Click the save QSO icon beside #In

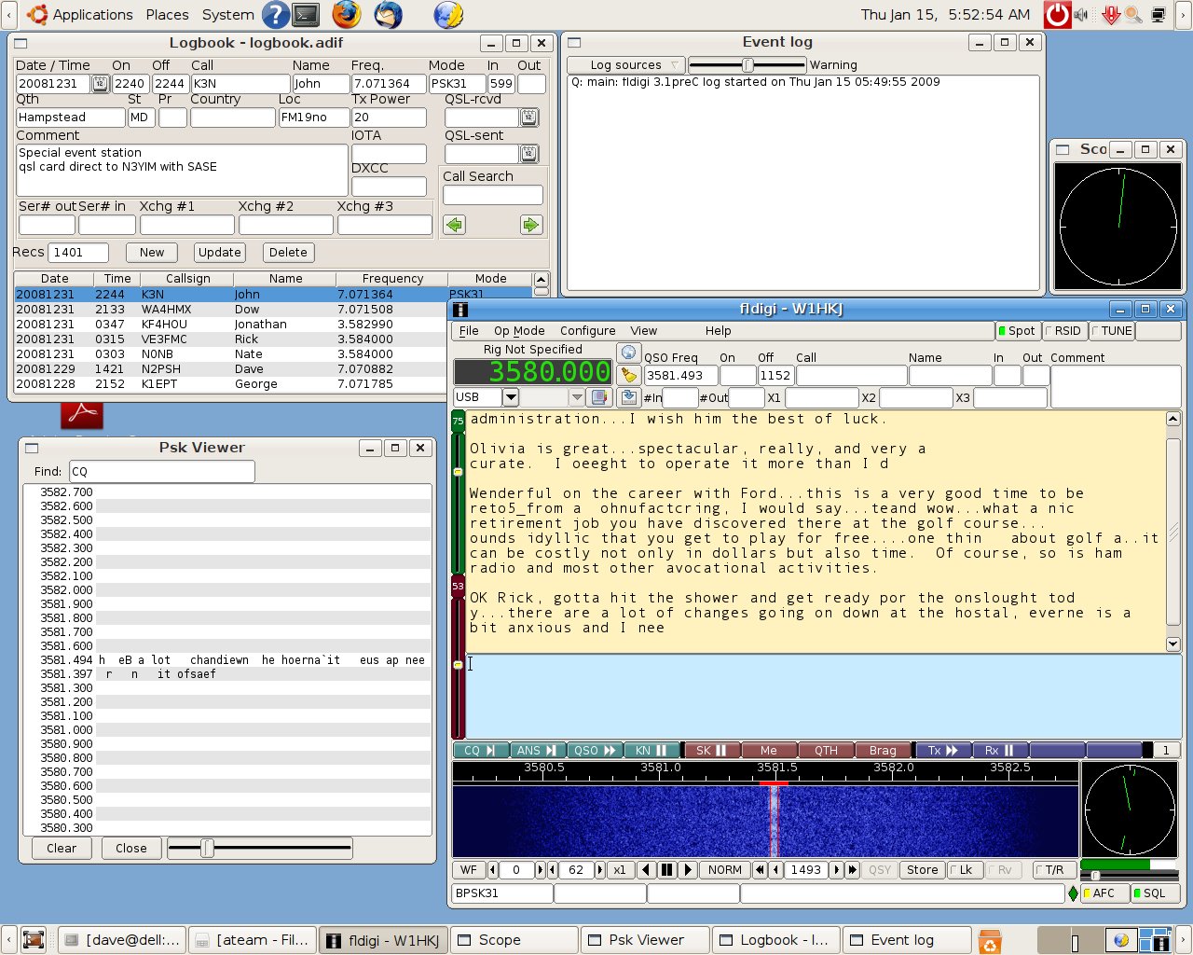pos(629,397)
